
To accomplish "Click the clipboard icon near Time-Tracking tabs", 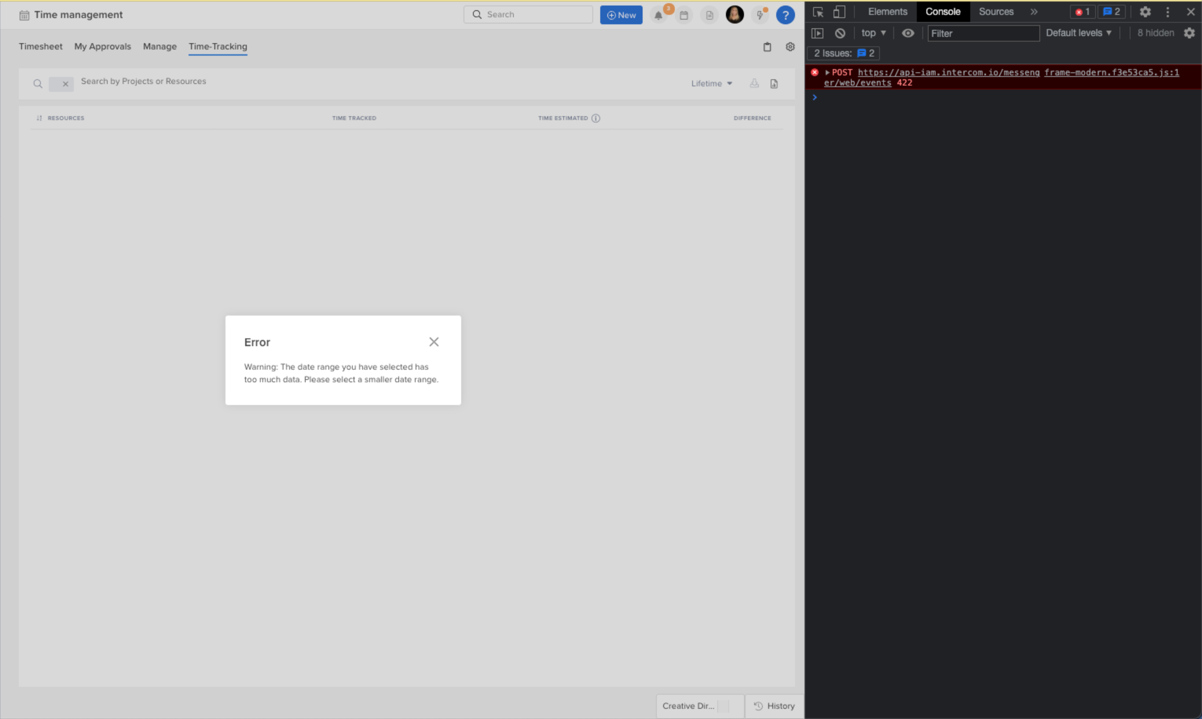I will coord(767,47).
